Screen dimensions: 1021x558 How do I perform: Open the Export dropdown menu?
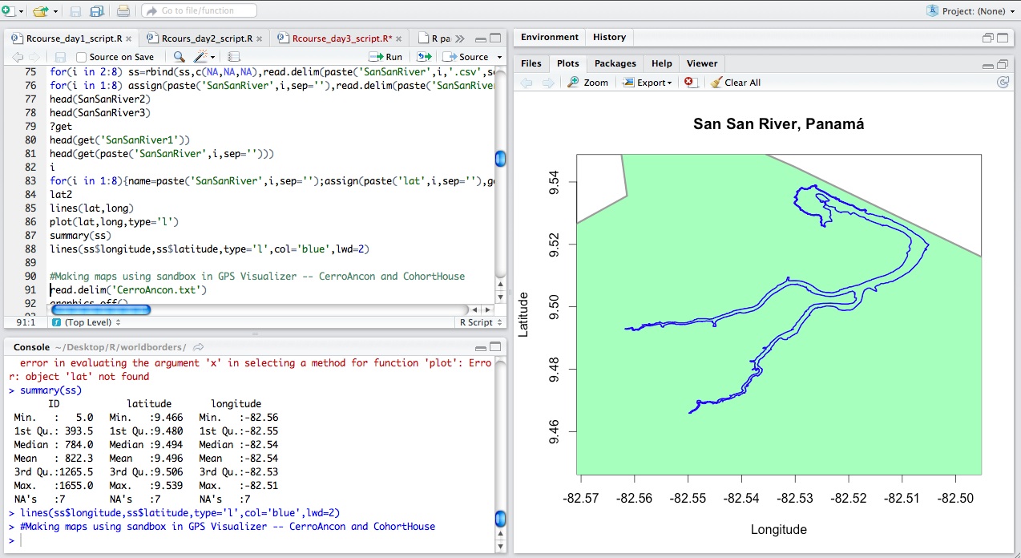click(x=648, y=83)
